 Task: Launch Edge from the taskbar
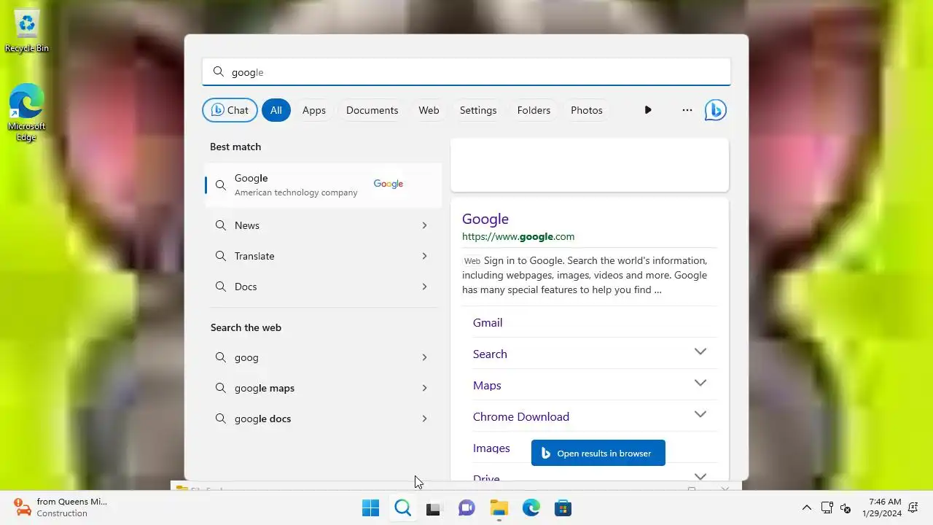pyautogui.click(x=531, y=508)
